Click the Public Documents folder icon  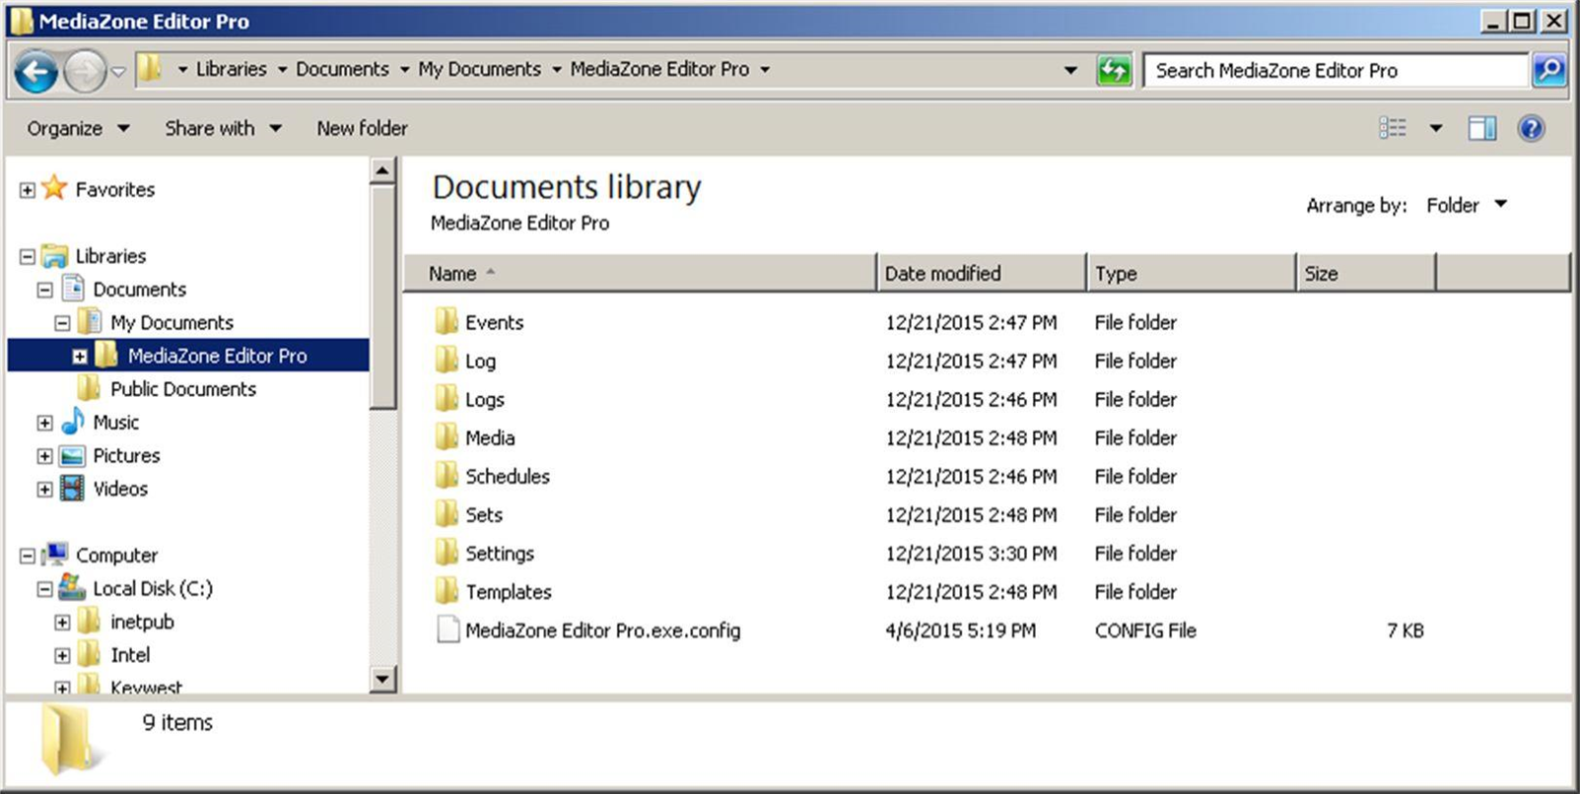[x=89, y=388]
